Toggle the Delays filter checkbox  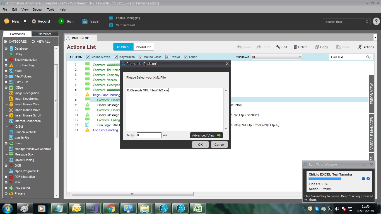tap(167, 57)
